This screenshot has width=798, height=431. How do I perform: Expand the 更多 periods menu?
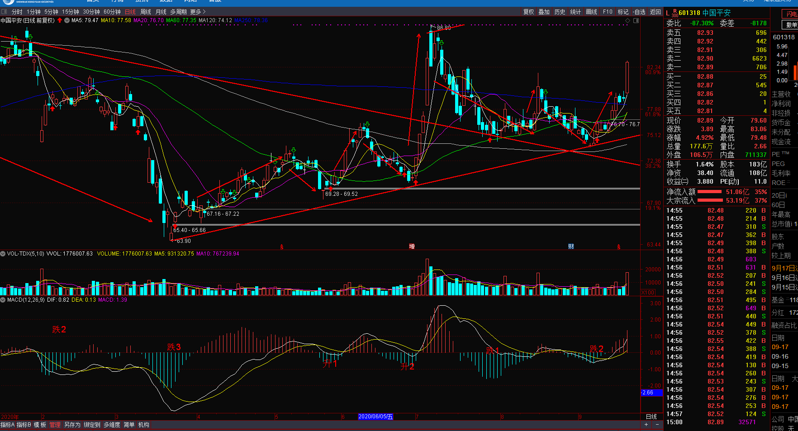click(x=198, y=12)
